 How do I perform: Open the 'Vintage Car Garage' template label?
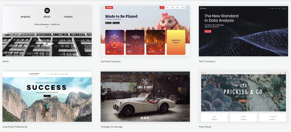pos(112,127)
